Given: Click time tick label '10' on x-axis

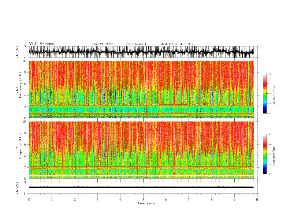Looking at the screenshot, I should 257,199.
